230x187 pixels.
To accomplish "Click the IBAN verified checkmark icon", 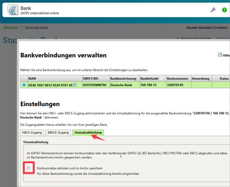I will point(75,85).
